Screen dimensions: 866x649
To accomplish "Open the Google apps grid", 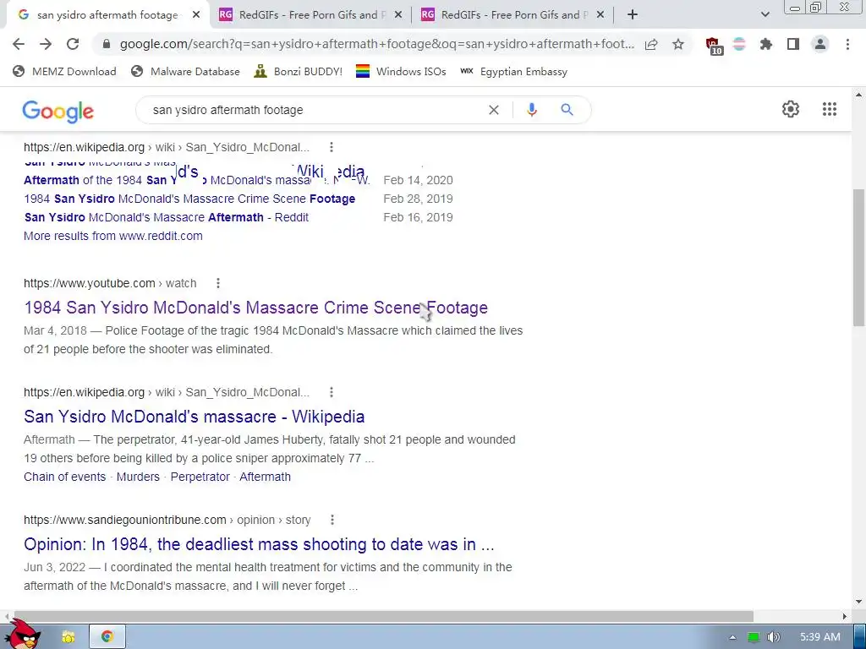I will click(830, 109).
